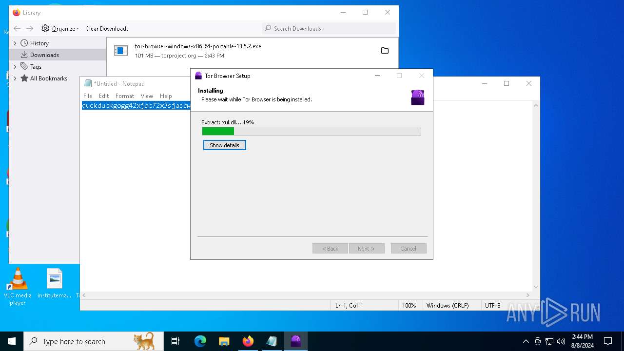Click the Tor Browser onion logo in setup header
Image resolution: width=624 pixels, height=351 pixels.
coord(418,97)
